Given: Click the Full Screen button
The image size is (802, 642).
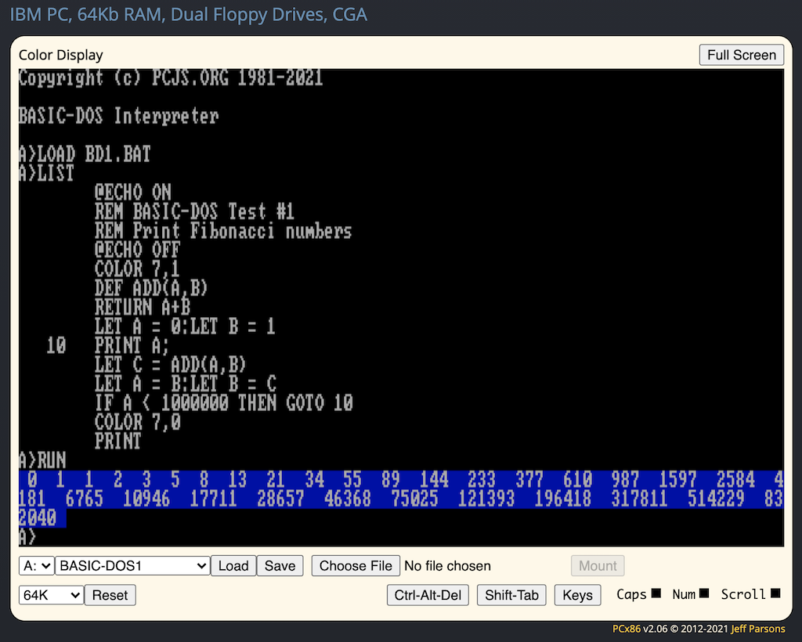Looking at the screenshot, I should tap(741, 55).
